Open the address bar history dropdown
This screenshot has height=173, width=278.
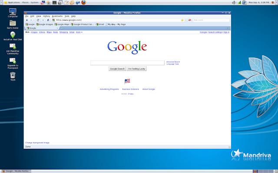coord(185,20)
